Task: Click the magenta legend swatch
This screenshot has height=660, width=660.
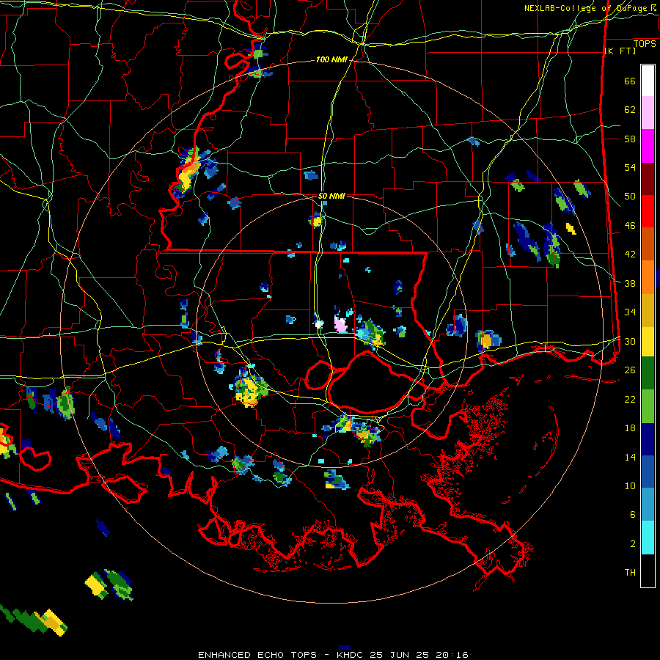Action: pos(648,146)
